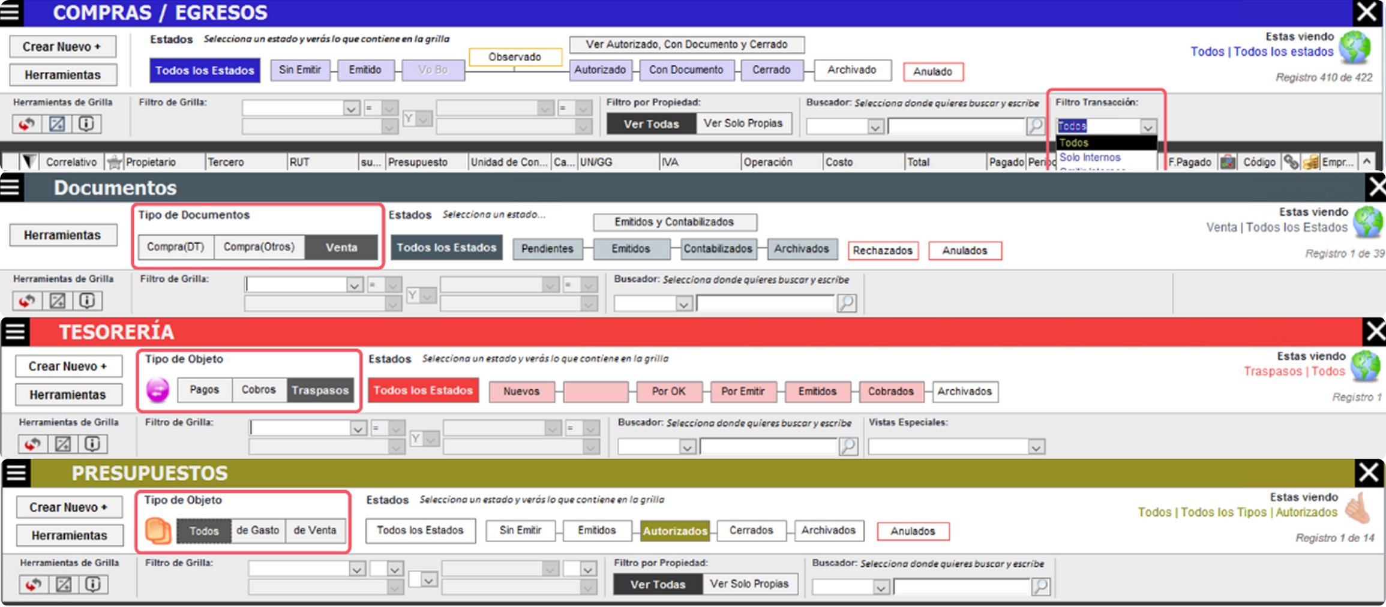Click the grid info icon in Compras
1386x607 pixels.
[86, 124]
